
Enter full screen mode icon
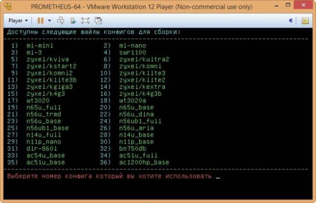tap(85, 20)
